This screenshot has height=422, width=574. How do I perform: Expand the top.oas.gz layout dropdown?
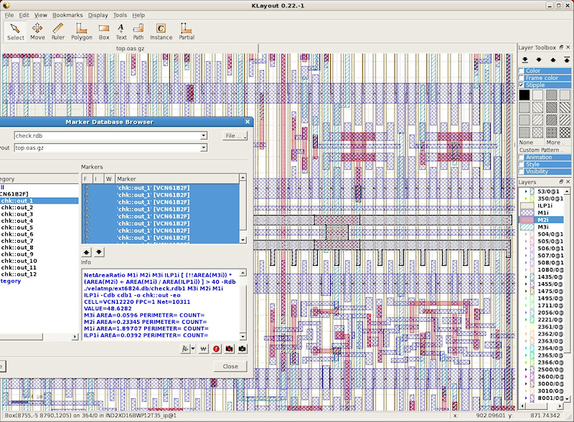click(204, 148)
